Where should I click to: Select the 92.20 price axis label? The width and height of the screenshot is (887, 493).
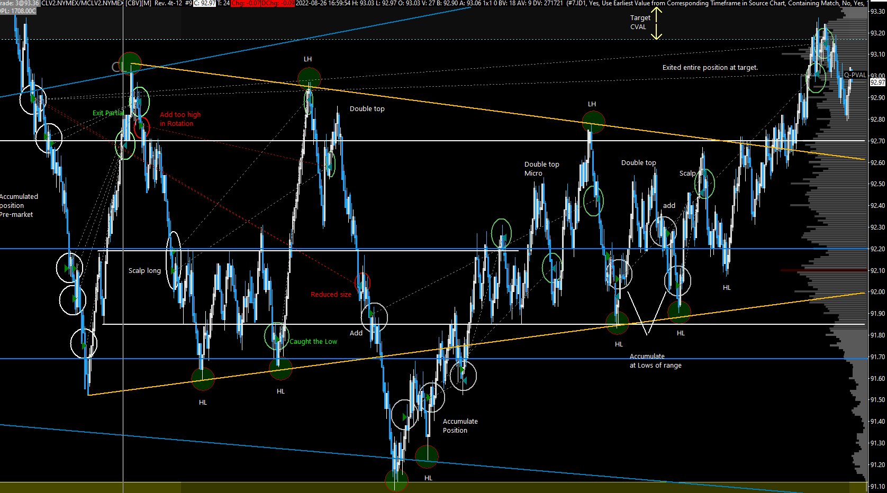click(x=877, y=249)
